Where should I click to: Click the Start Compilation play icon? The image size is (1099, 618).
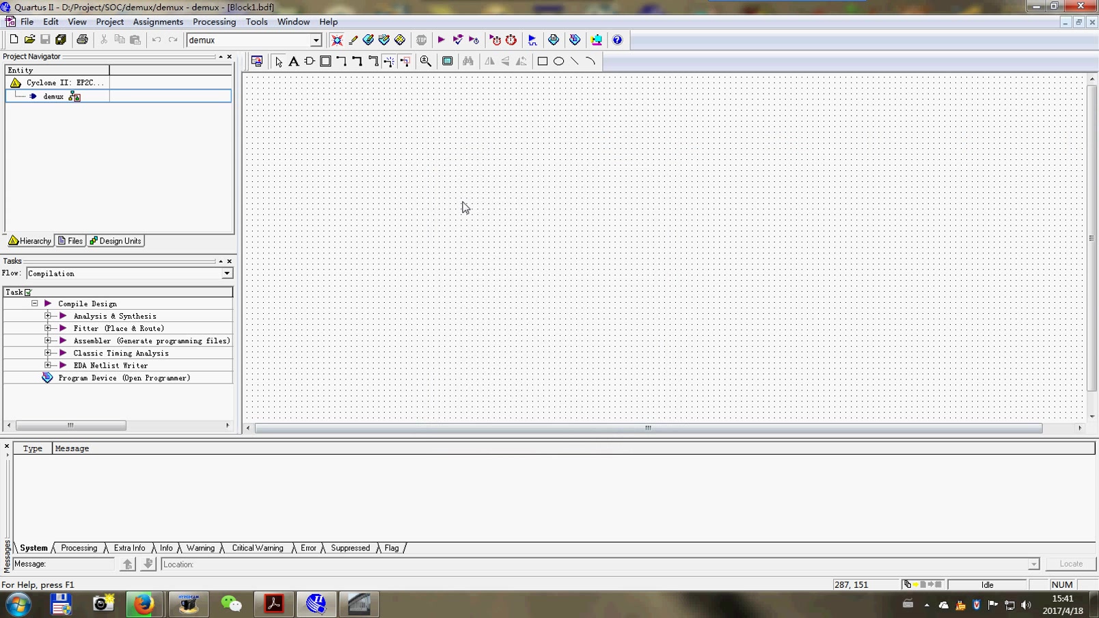pyautogui.click(x=442, y=40)
